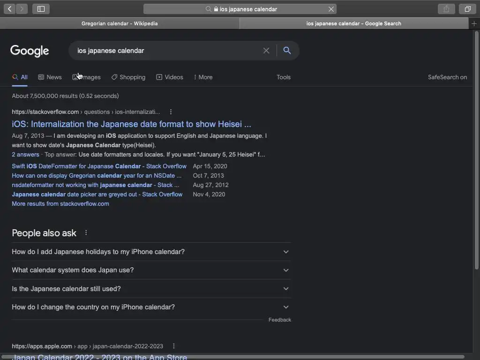This screenshot has height=360, width=480.
Task: Click the SafeSearch on setting
Action: (447, 77)
